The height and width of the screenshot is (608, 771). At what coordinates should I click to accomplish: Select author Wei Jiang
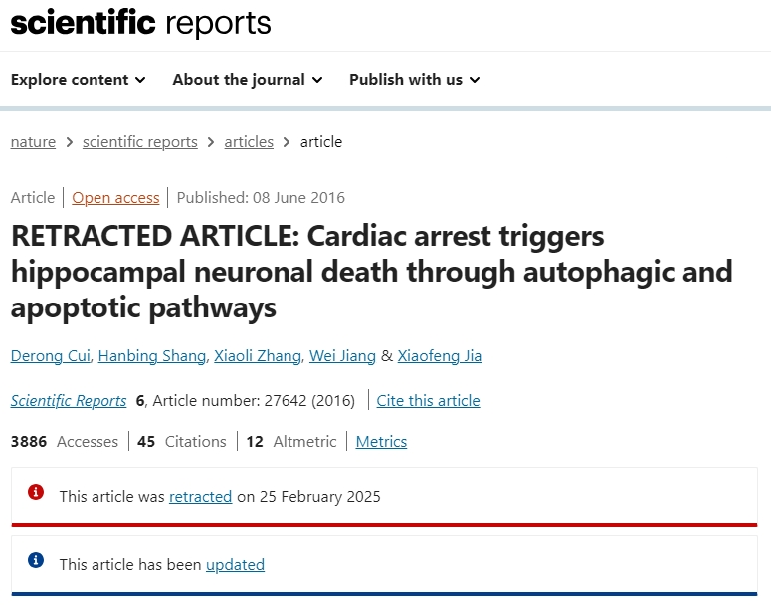pyautogui.click(x=342, y=355)
